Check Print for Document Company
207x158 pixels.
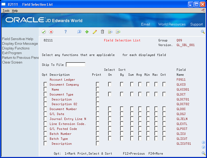click(98, 84)
